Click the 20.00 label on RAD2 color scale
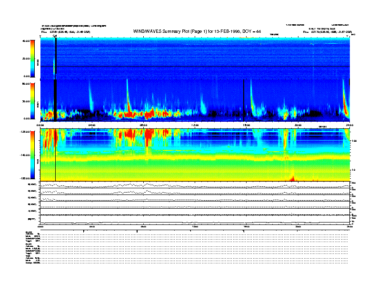 click(26, 58)
